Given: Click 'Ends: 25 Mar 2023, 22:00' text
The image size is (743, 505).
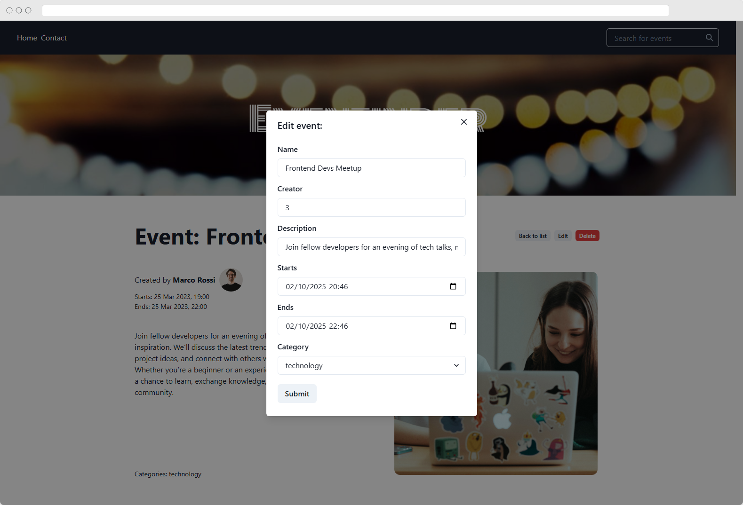Looking at the screenshot, I should [171, 307].
